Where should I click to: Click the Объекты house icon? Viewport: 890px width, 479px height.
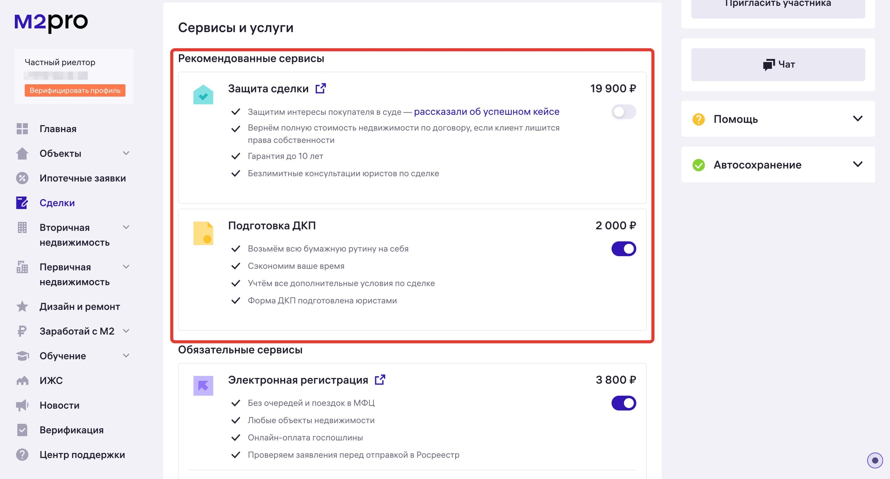(x=22, y=153)
